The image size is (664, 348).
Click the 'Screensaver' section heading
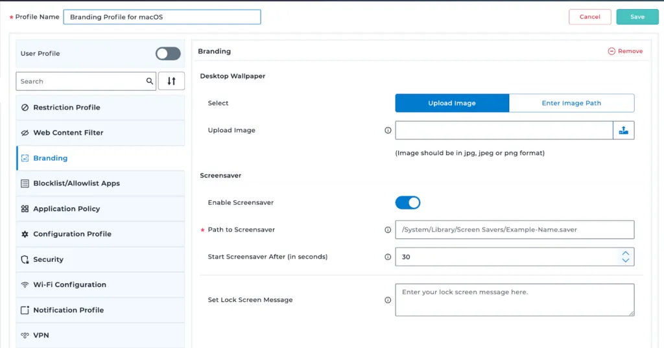pos(220,176)
